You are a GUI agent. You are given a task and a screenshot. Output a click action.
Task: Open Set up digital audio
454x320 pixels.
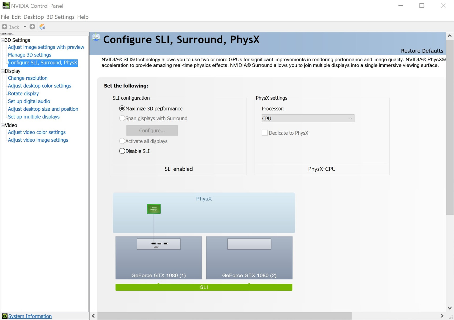[x=29, y=101]
